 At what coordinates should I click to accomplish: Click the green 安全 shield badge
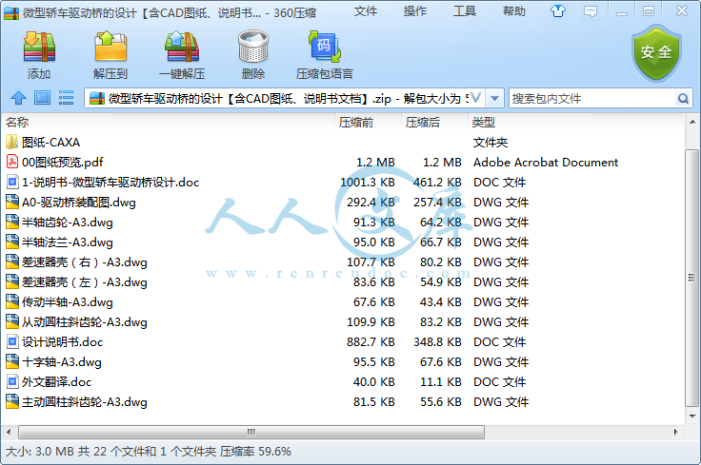tap(656, 53)
